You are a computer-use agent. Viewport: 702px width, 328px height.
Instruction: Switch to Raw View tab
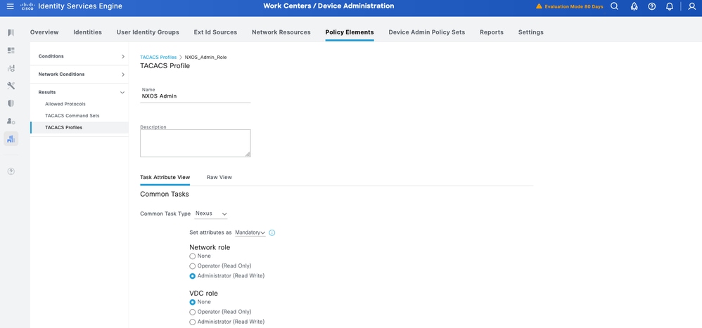[219, 178]
